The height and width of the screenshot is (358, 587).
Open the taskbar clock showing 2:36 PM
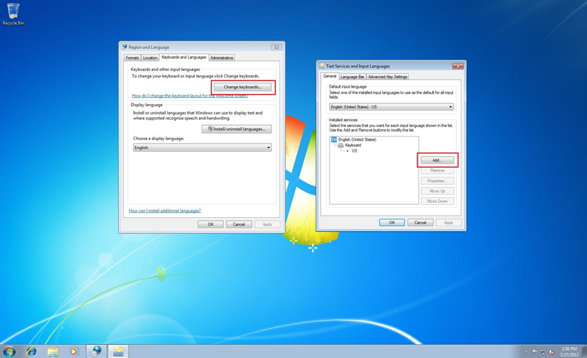pos(569,352)
